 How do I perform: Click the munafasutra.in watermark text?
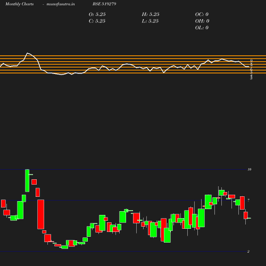coord(61,4)
